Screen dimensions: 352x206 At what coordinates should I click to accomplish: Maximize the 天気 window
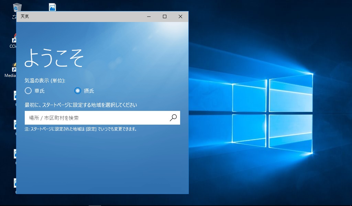(x=165, y=16)
